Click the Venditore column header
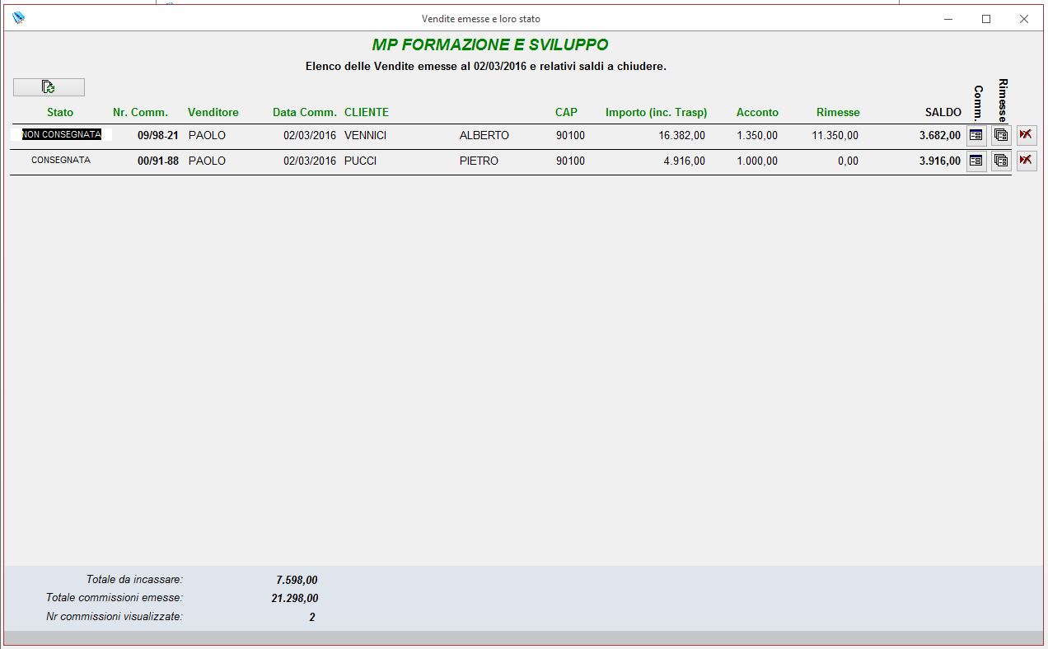 [213, 112]
